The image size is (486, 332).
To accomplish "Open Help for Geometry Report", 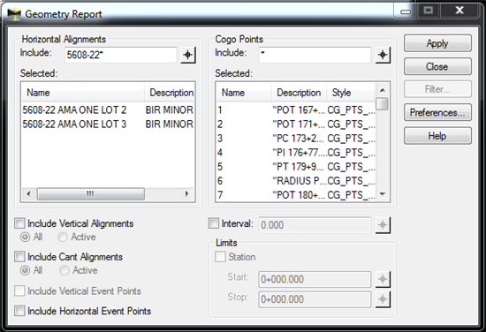I will (437, 136).
